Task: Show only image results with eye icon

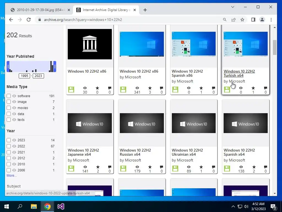Action: [14, 102]
